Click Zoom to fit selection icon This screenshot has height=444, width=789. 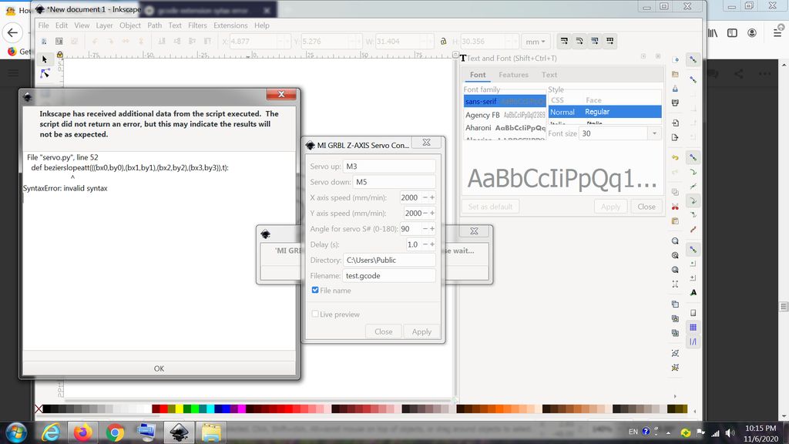pos(675,241)
